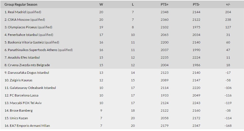Click Maccabi FOX Tel Aviv name
The height and width of the screenshot is (131, 244).
click(x=24, y=103)
